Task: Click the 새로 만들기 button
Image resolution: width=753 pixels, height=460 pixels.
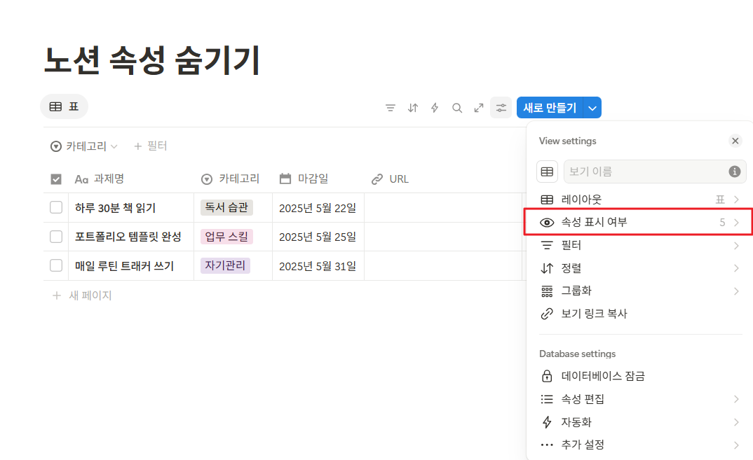Action: 555,107
